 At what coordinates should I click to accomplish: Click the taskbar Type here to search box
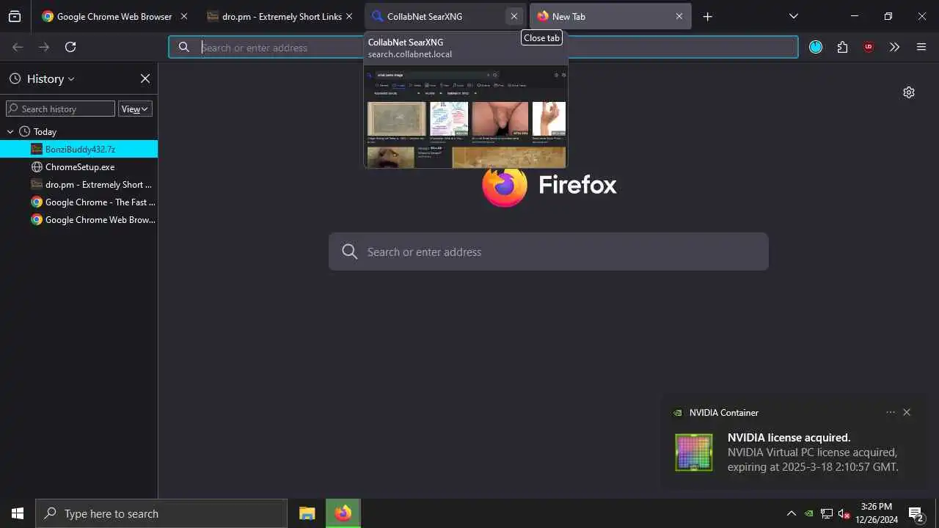point(161,513)
